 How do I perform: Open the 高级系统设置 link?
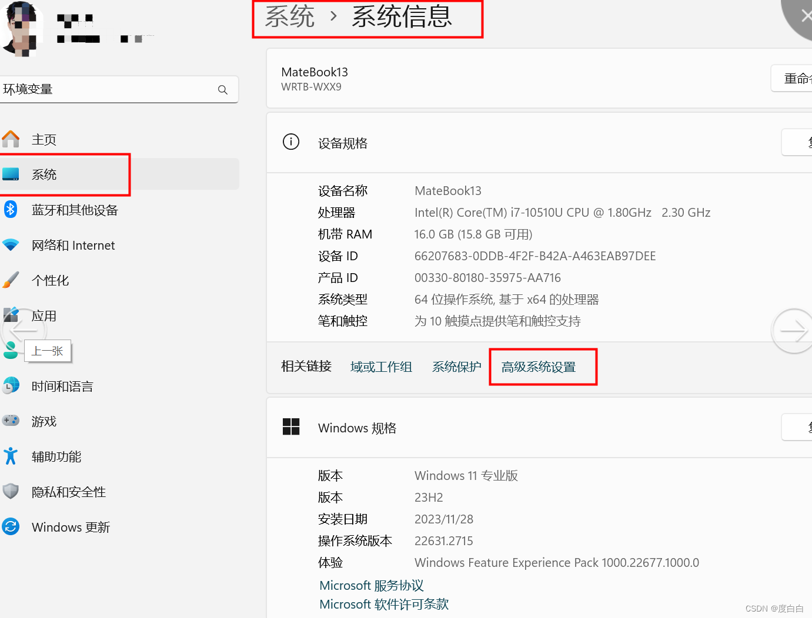pyautogui.click(x=539, y=367)
